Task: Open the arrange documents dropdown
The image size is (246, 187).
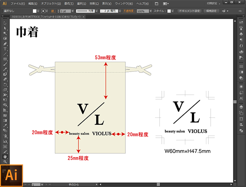Action: click(x=166, y=3)
